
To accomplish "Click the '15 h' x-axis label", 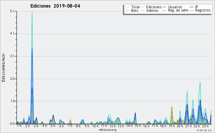I will tap(138, 126).
